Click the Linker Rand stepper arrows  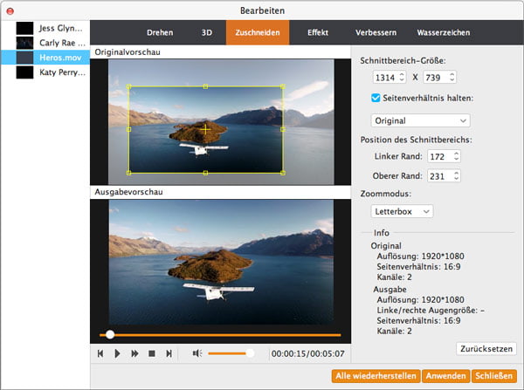[x=455, y=156]
